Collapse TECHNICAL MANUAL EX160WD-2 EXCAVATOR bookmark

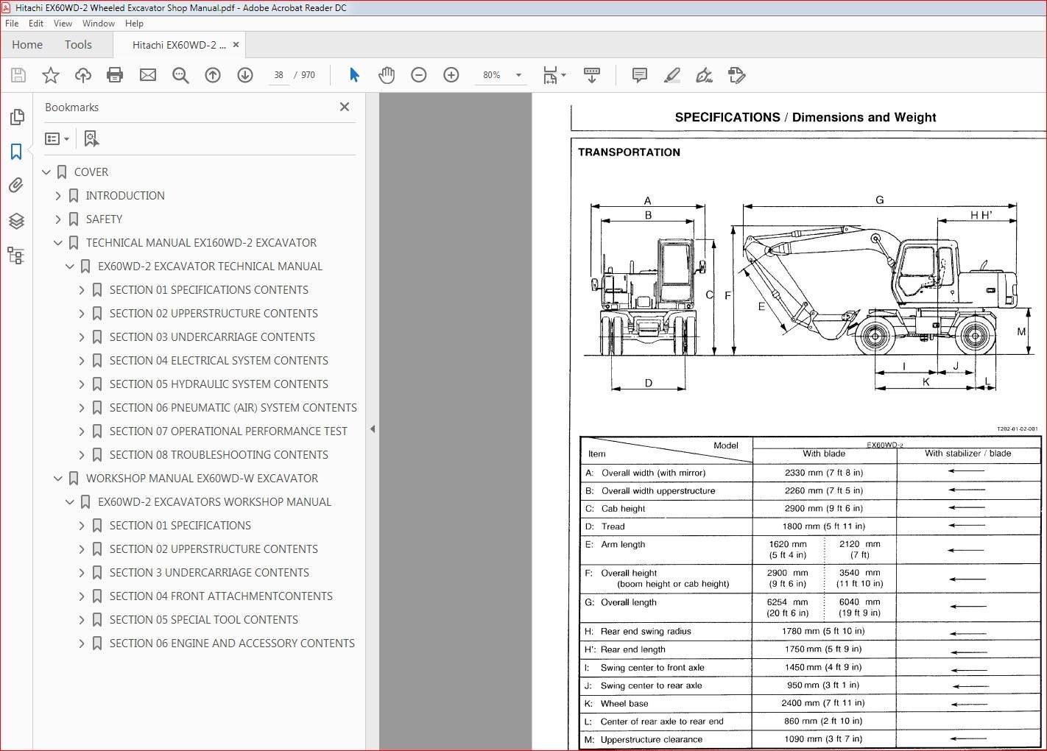coord(58,243)
